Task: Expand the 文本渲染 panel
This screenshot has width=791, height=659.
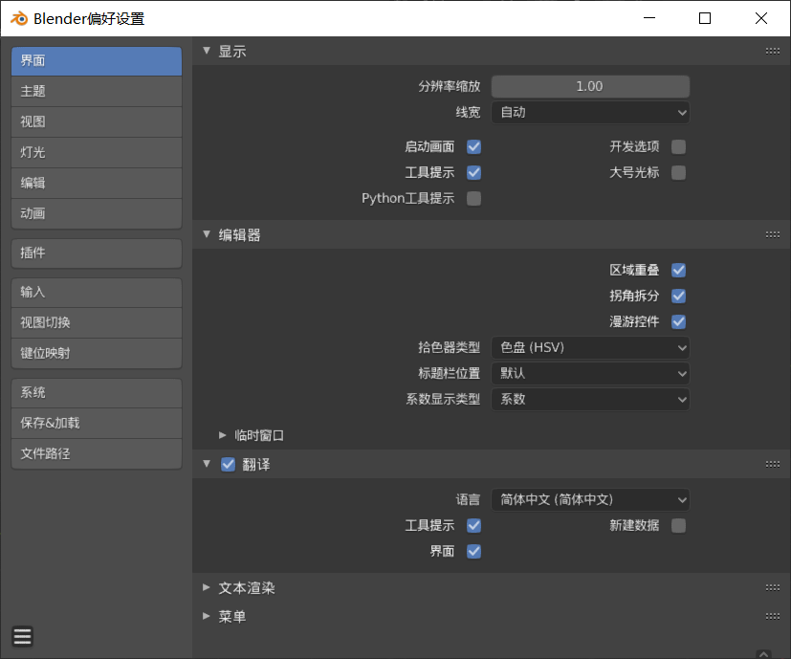Action: coord(207,587)
